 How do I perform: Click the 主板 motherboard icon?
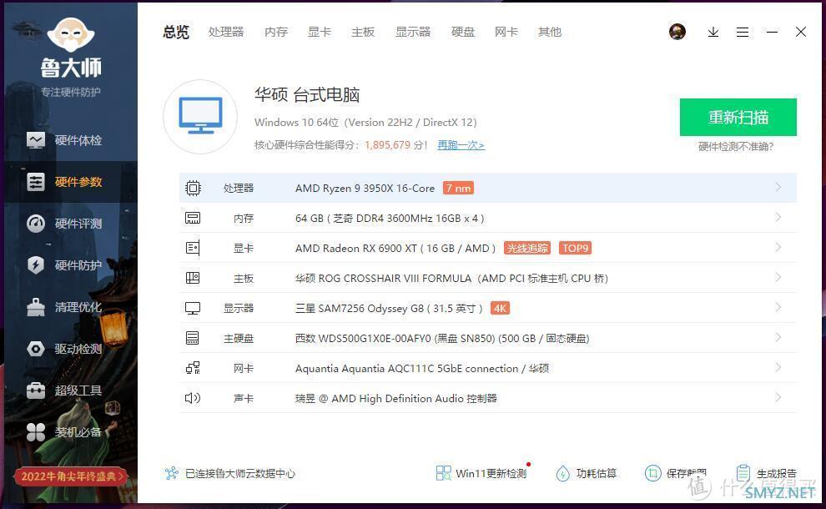coord(193,278)
